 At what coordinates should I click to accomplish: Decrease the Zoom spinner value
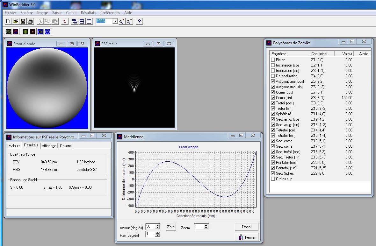[206, 228]
